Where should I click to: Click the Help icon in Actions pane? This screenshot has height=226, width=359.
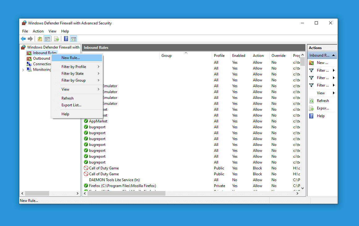(x=311, y=116)
